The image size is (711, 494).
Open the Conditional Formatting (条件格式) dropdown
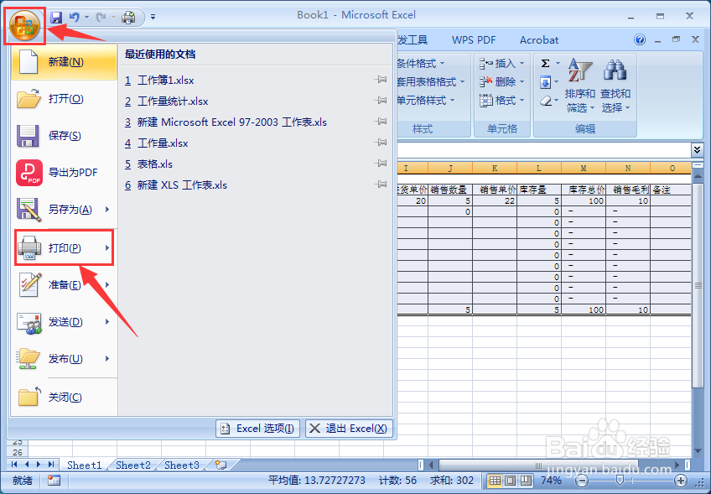coord(421,64)
